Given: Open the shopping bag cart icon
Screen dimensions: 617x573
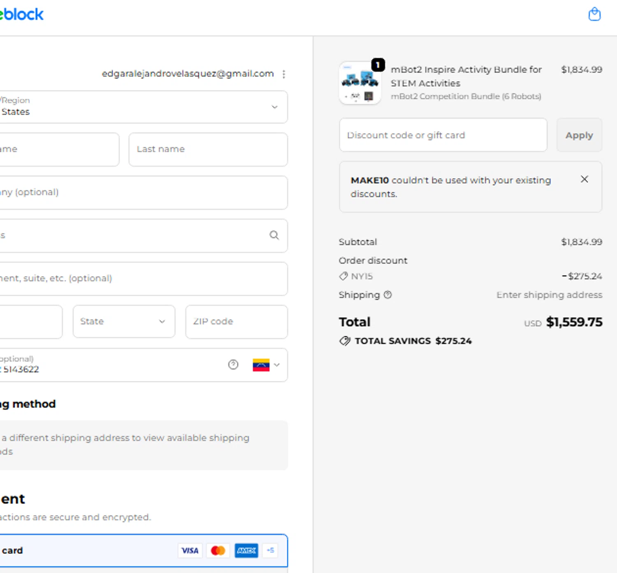Looking at the screenshot, I should point(594,14).
